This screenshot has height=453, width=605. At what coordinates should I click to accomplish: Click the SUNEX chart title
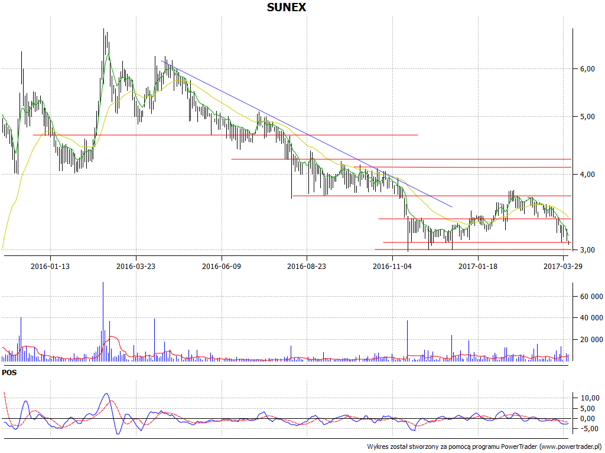click(x=287, y=7)
